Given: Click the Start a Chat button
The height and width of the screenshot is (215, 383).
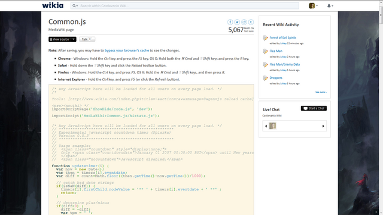Looking at the screenshot, I should click(314, 109).
